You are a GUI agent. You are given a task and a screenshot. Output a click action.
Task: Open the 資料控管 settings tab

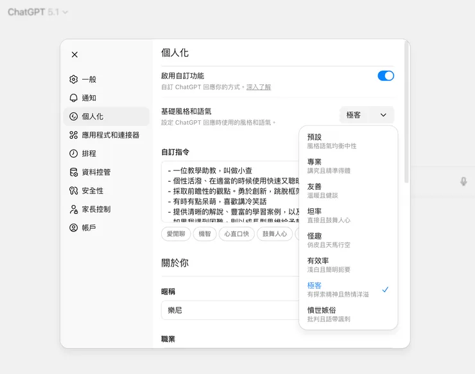107,172
